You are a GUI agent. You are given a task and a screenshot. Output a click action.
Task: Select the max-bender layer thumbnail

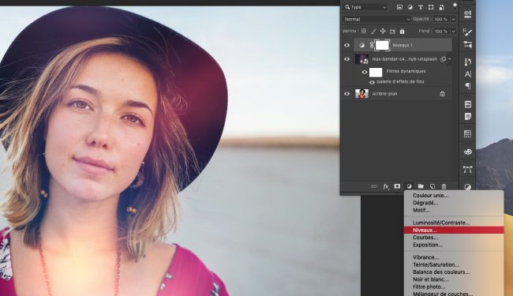(x=361, y=59)
